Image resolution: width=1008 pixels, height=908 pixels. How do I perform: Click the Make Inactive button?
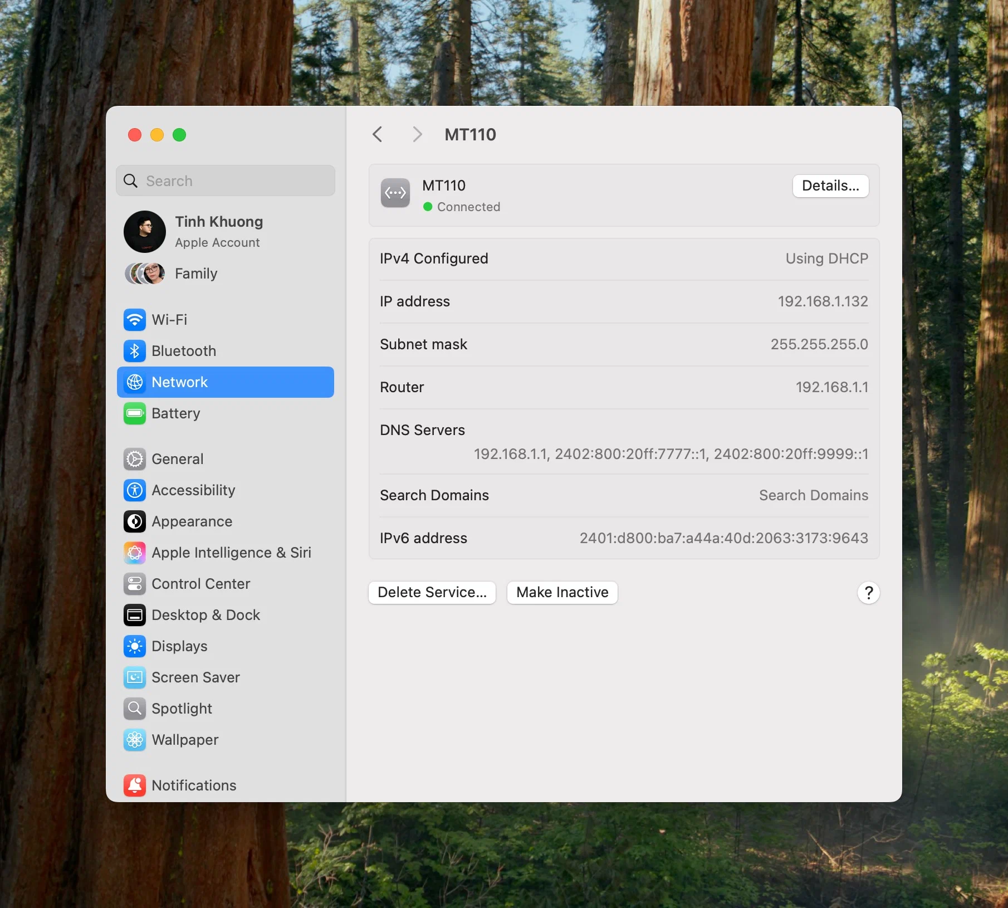[562, 592]
